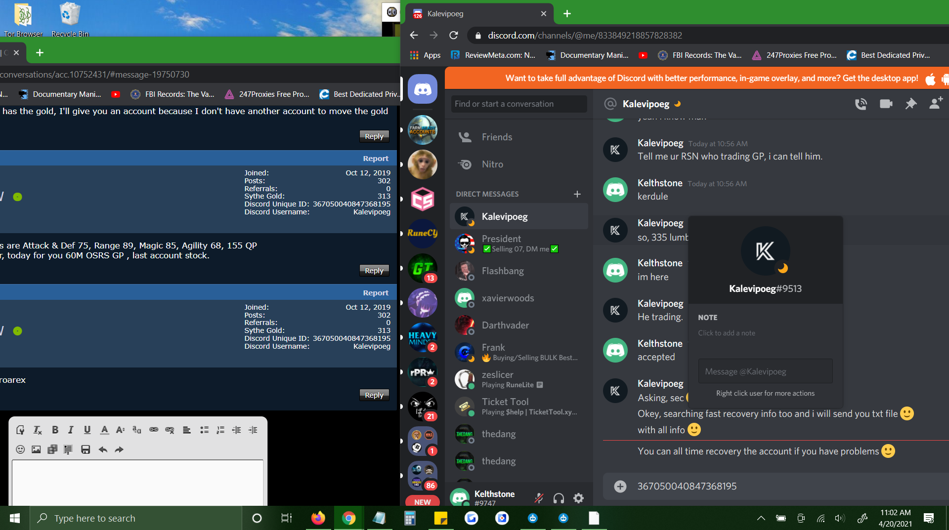The image size is (949, 530).
Task: Focus the Discord address bar URL
Action: tap(585, 36)
